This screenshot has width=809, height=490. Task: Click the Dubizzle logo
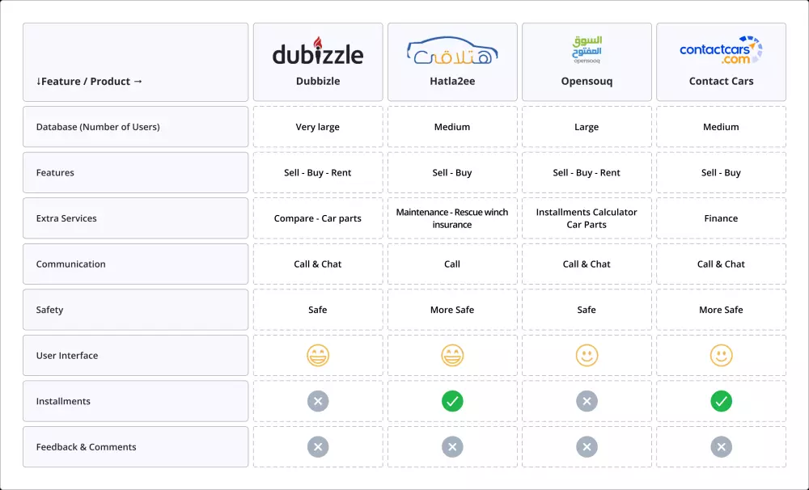(318, 53)
